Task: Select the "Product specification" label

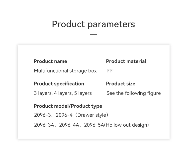Action: [59, 84]
